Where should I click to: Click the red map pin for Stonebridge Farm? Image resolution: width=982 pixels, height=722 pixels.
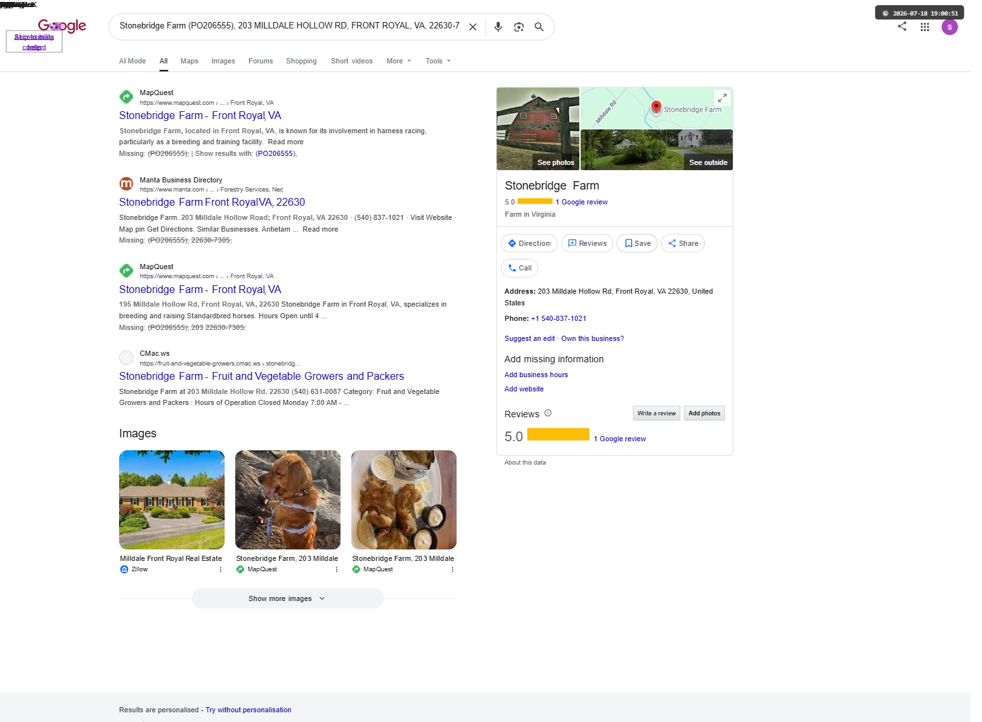pos(656,107)
